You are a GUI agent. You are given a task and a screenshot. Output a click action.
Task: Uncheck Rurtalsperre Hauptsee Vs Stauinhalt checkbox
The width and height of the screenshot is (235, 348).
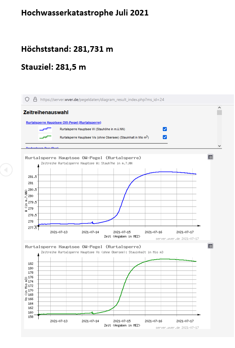[x=165, y=137]
